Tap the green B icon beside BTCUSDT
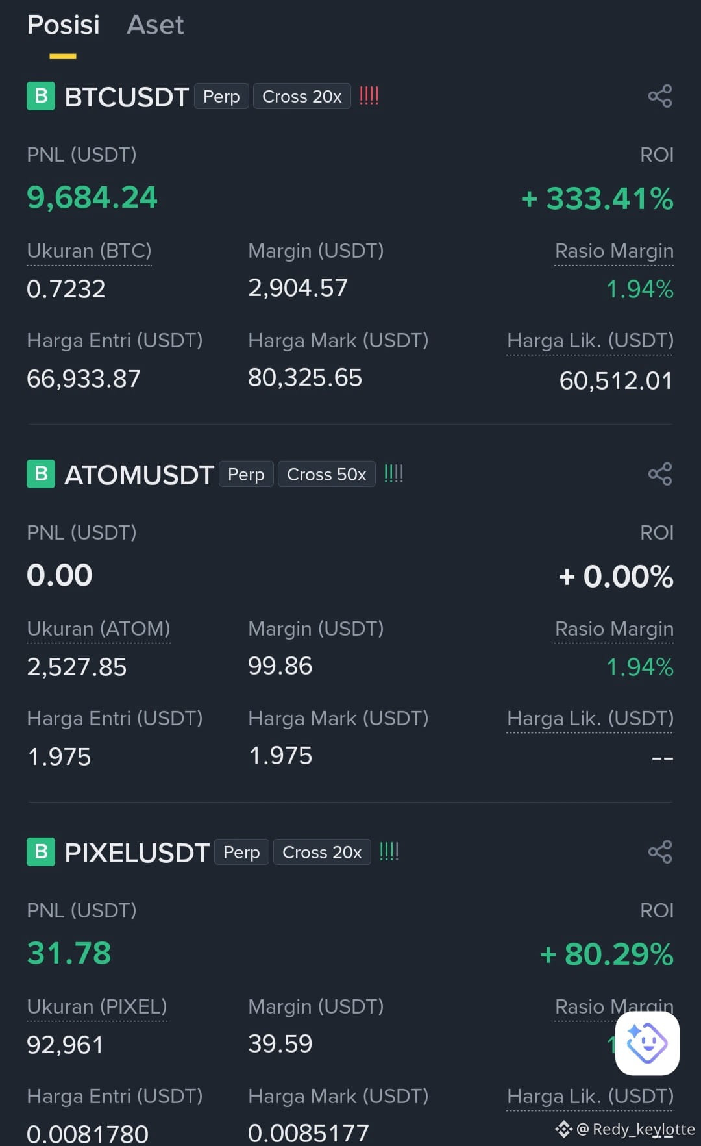The height and width of the screenshot is (1146, 701). click(x=41, y=97)
